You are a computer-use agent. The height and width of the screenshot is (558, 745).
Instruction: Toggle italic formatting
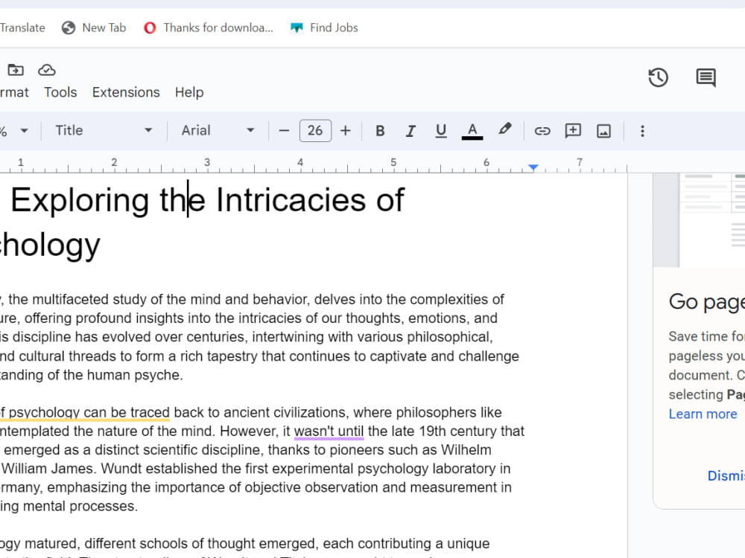point(410,131)
